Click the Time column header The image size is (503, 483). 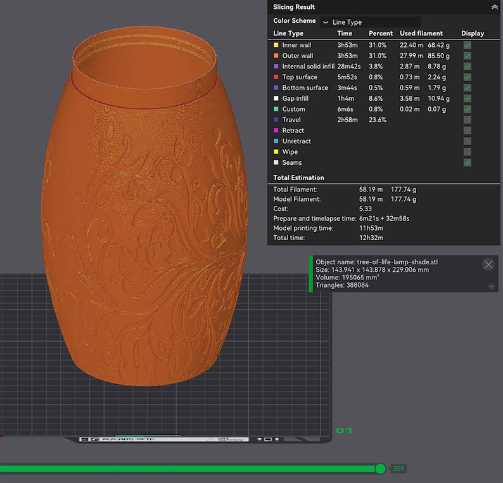[345, 34]
